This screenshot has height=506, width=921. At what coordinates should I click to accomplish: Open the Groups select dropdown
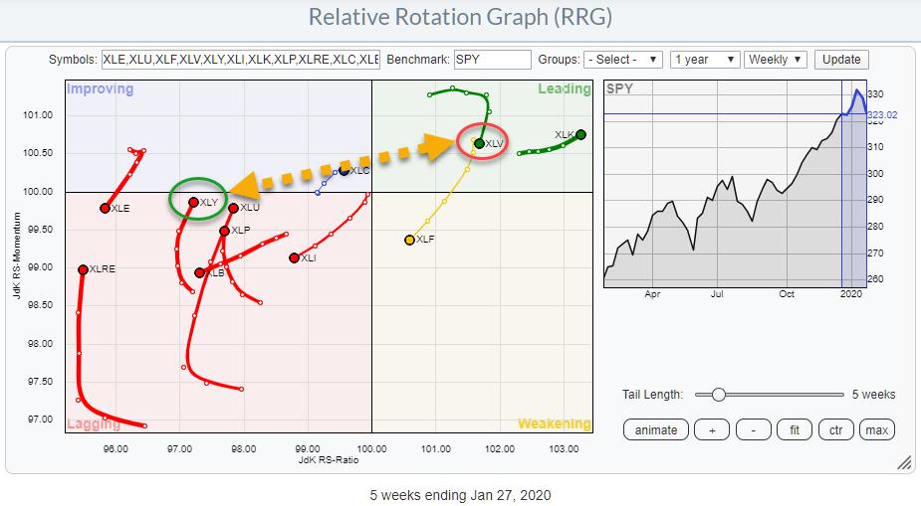tap(623, 60)
